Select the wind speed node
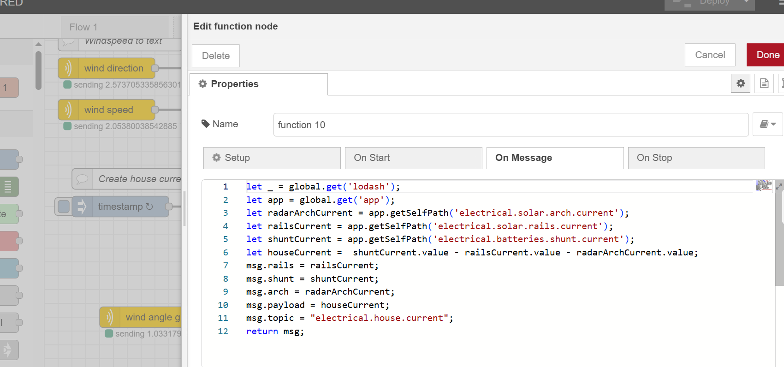784x367 pixels. click(107, 110)
